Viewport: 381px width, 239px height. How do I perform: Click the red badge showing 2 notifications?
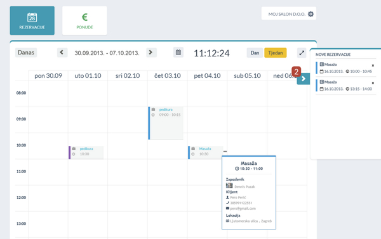(x=296, y=72)
